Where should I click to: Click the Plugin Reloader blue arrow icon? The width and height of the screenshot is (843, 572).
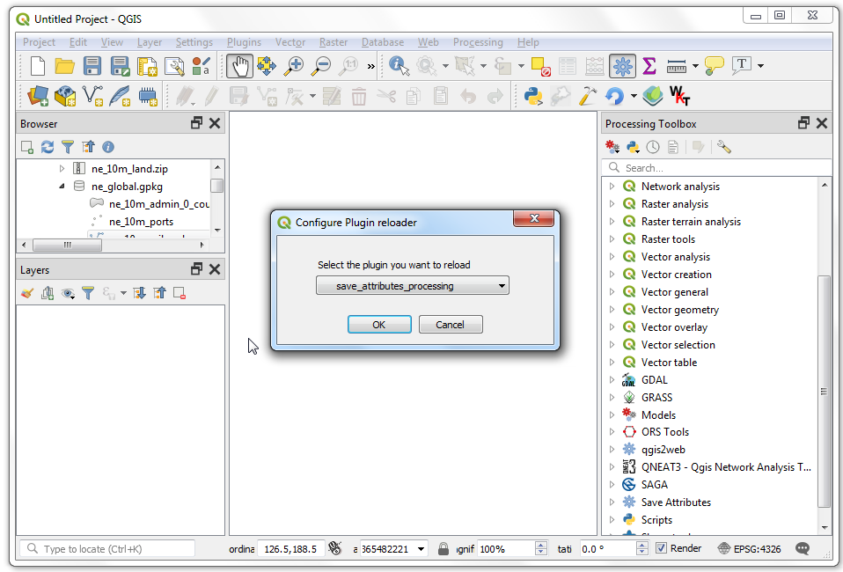tap(614, 96)
